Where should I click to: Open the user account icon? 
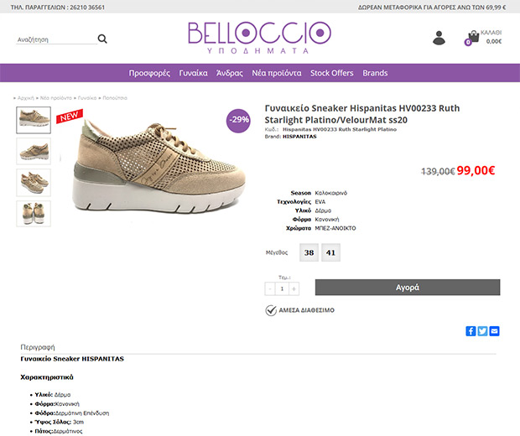coord(439,38)
